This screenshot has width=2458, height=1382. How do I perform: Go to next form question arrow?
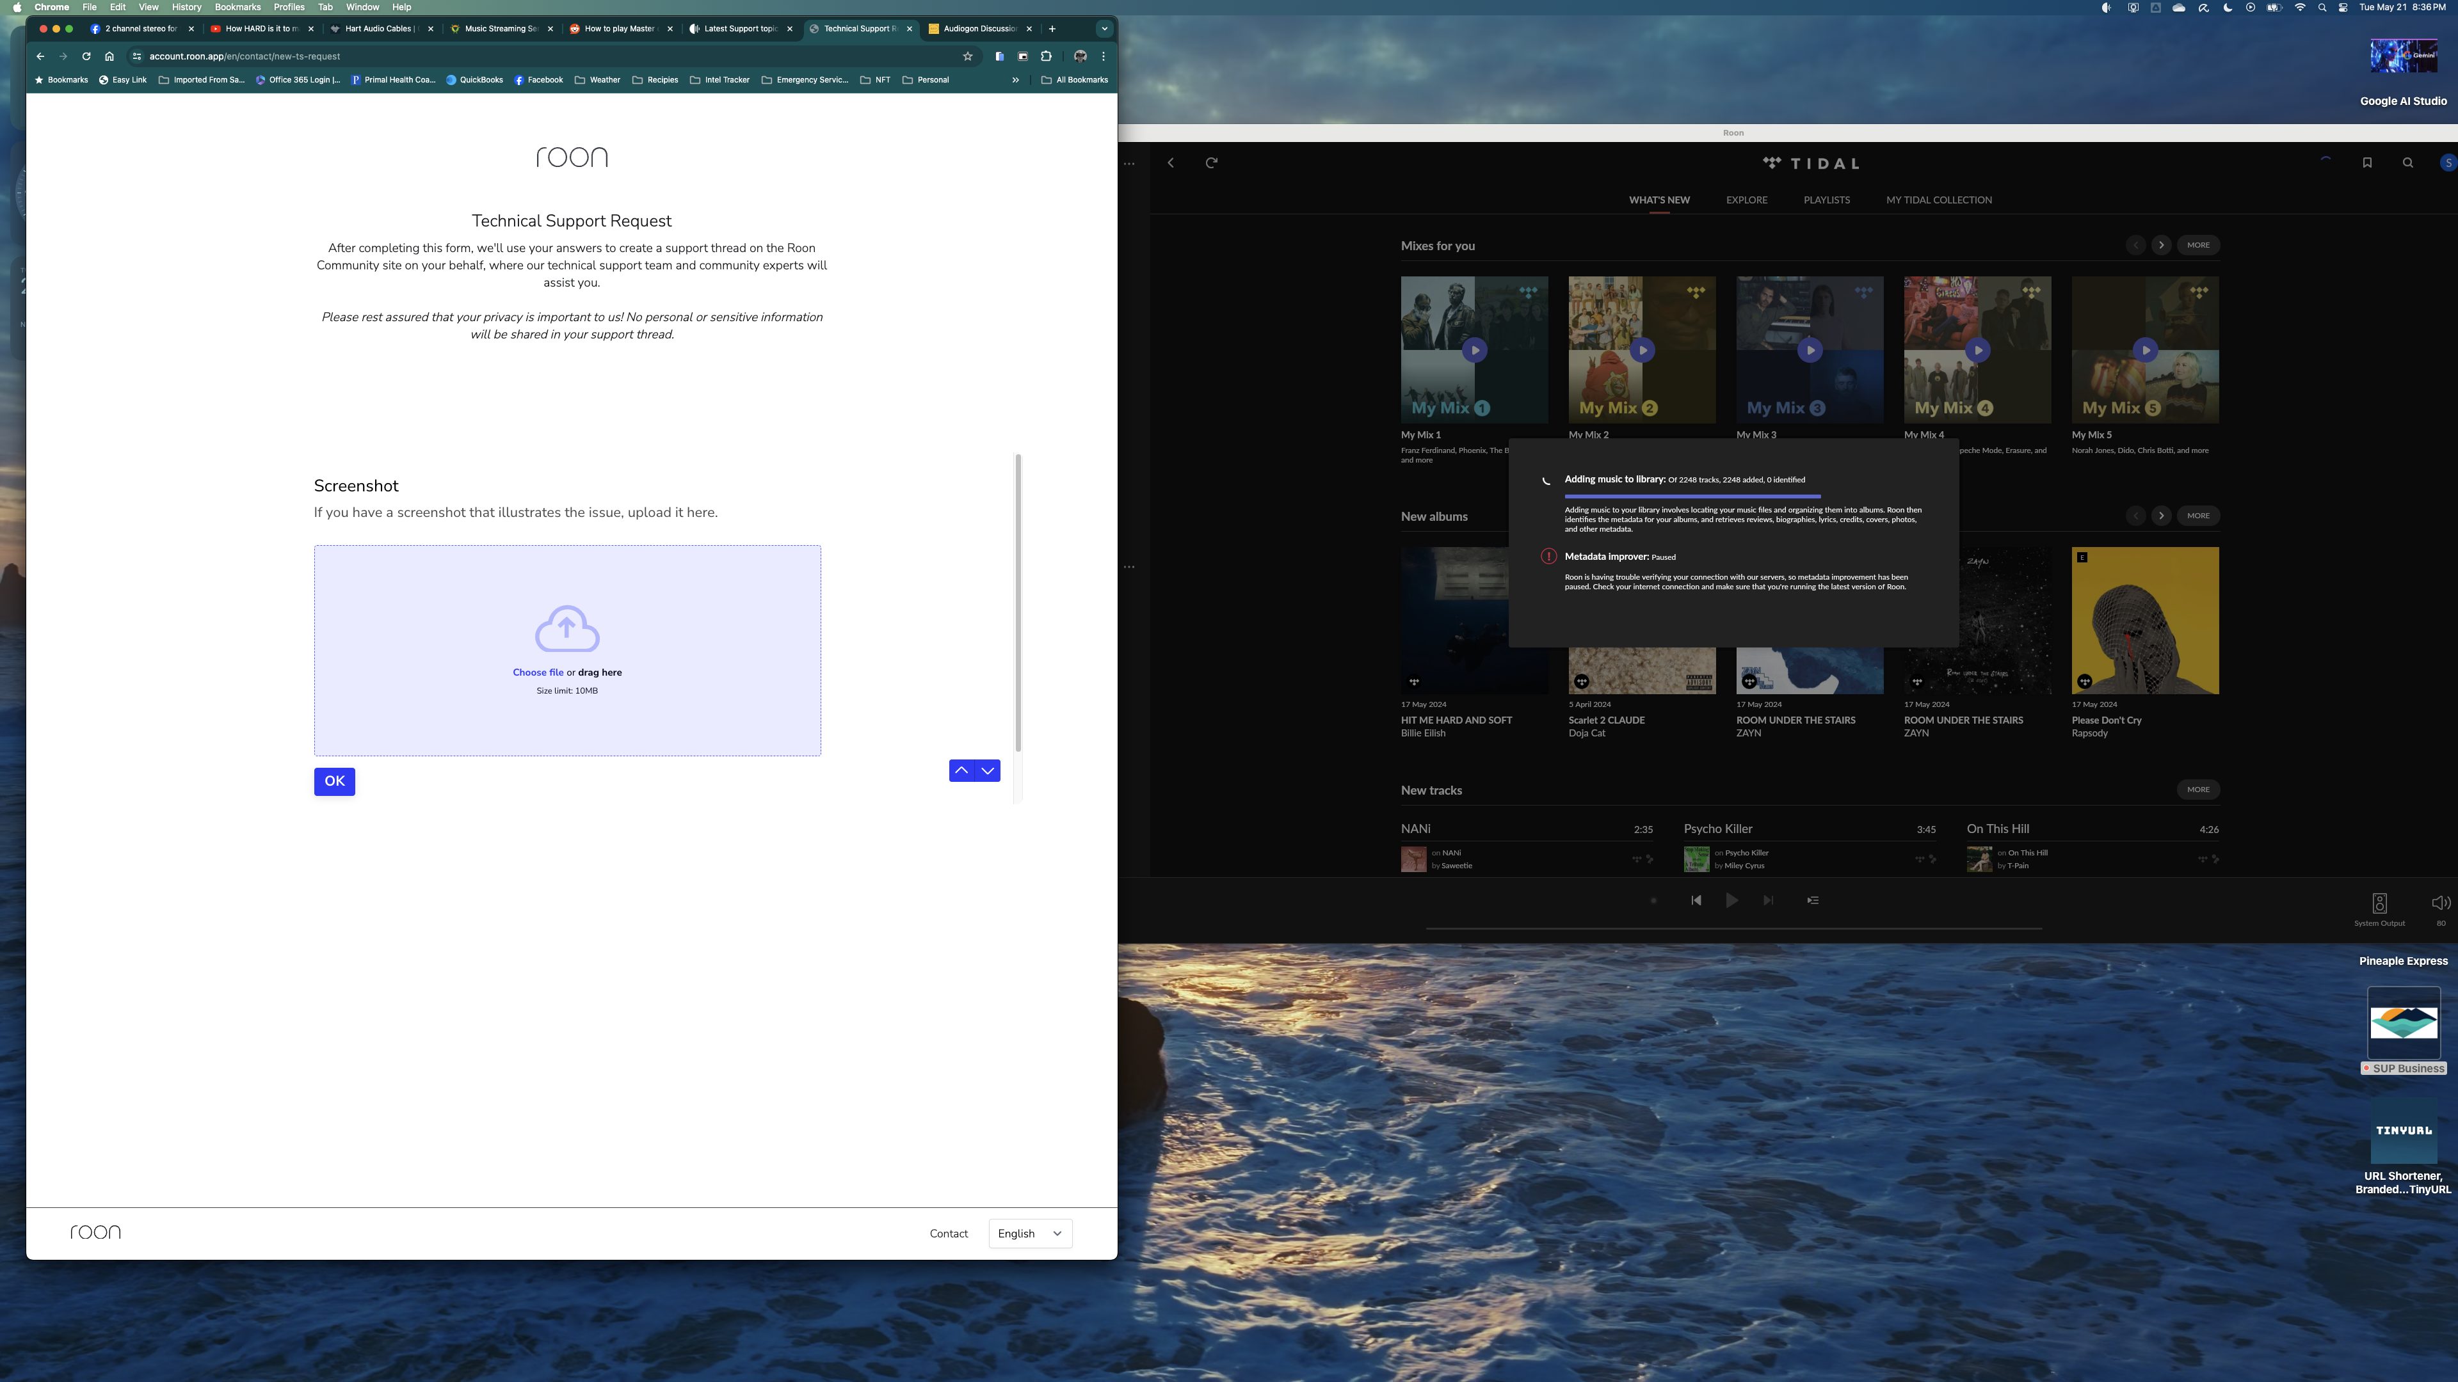tap(988, 770)
